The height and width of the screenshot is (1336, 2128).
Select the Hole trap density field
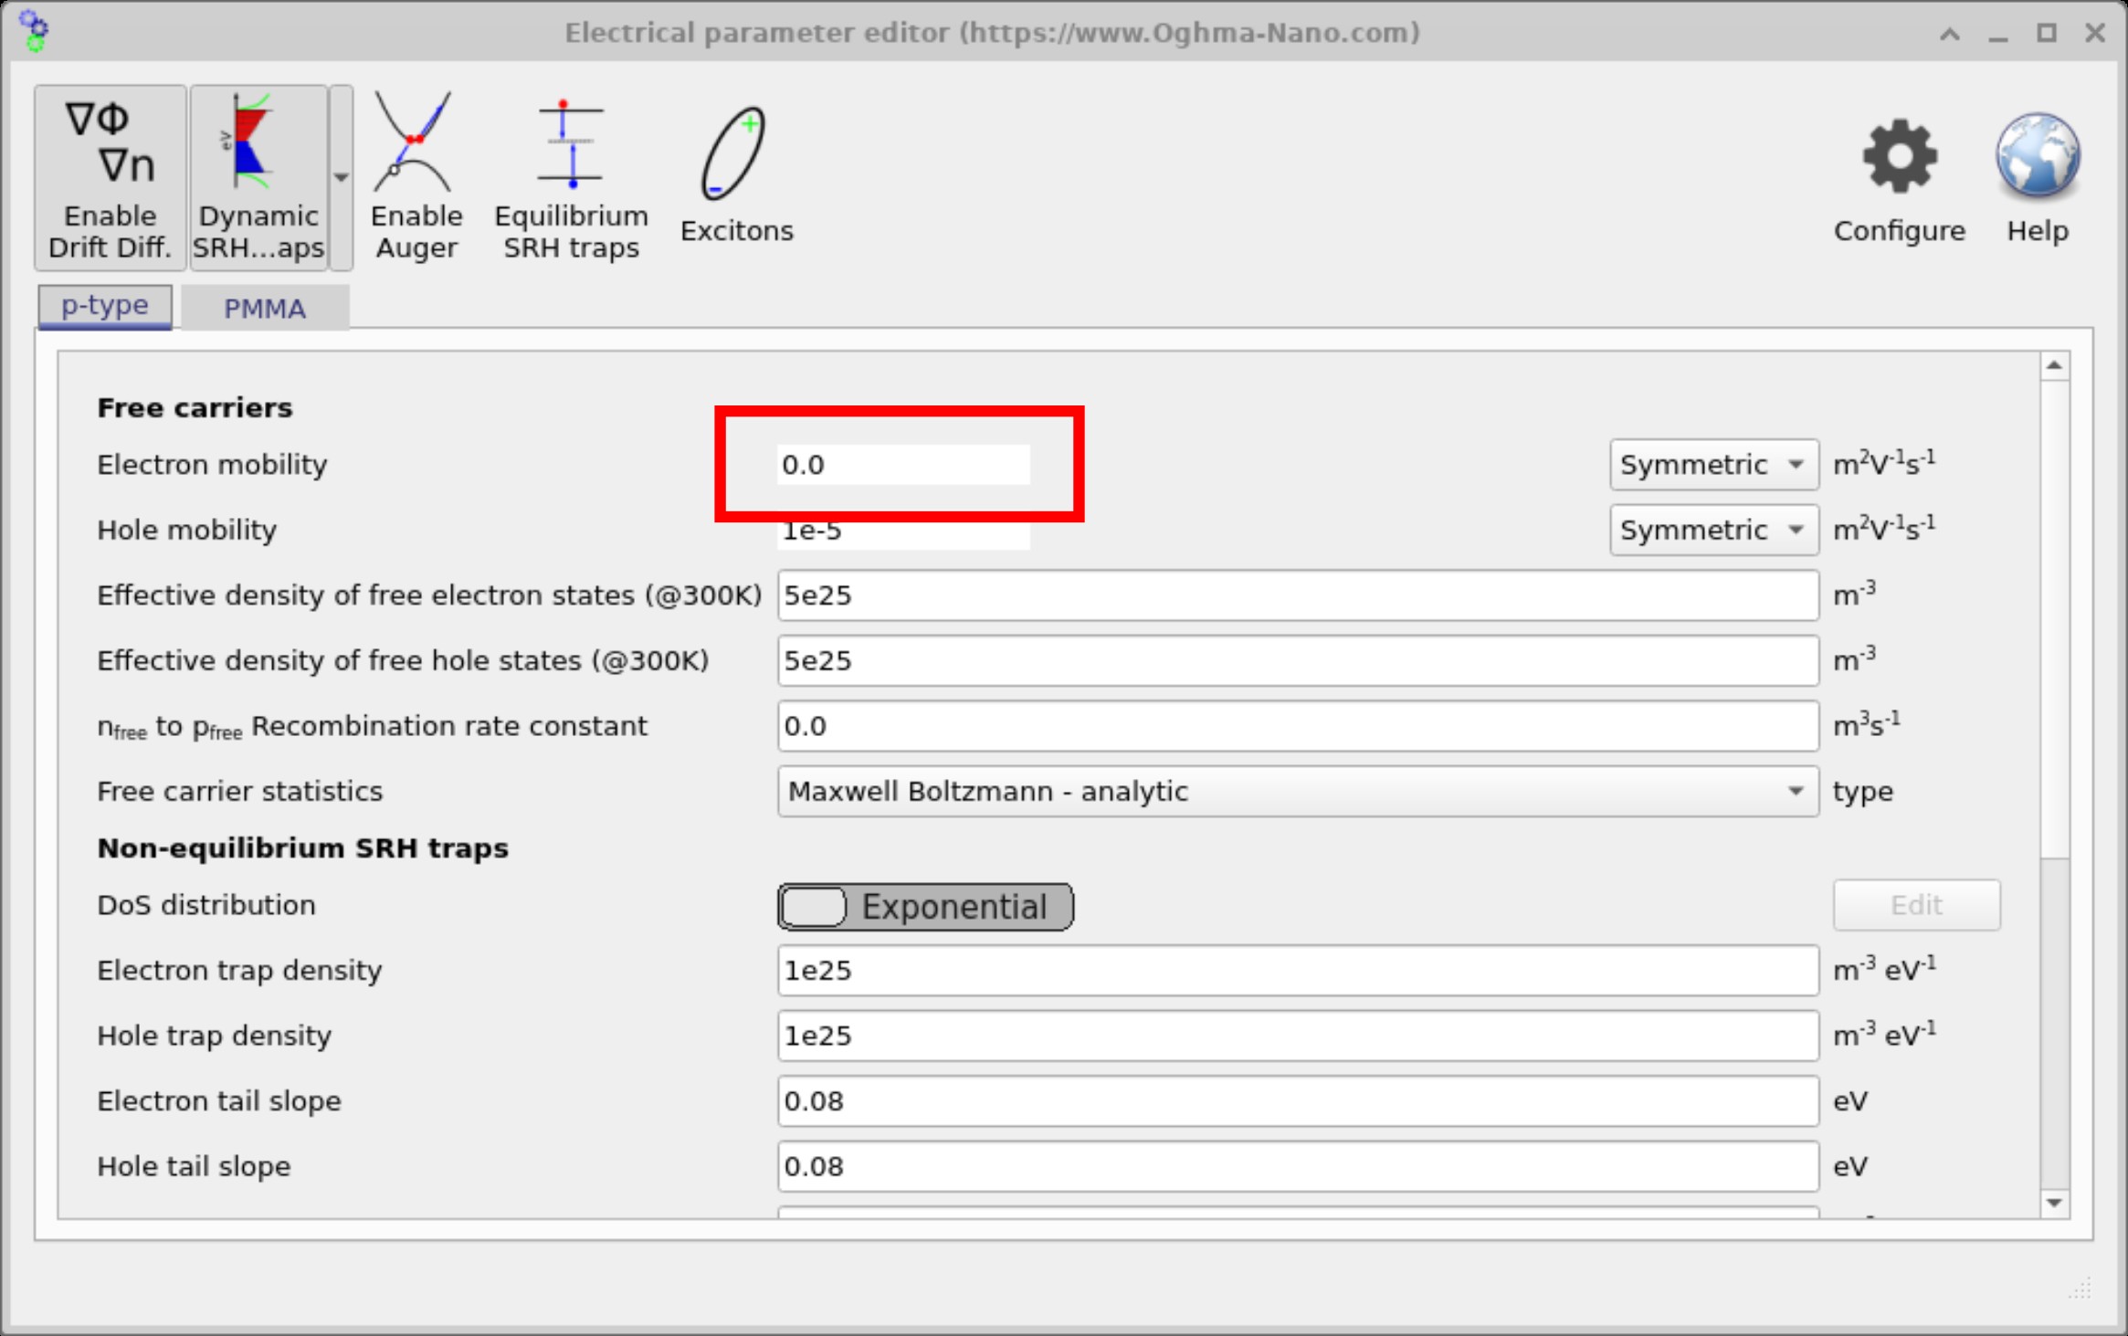click(x=1297, y=1036)
